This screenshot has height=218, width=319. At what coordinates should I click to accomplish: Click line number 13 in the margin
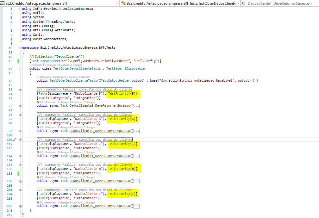pyautogui.click(x=10, y=61)
